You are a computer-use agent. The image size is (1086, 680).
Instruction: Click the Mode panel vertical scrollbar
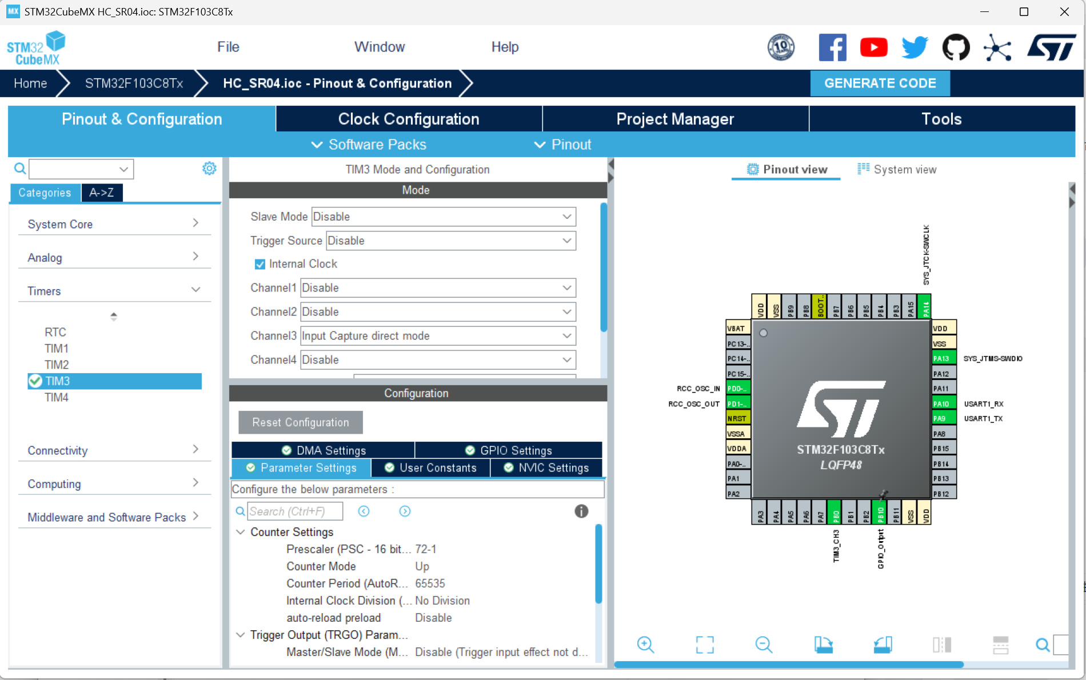604,267
